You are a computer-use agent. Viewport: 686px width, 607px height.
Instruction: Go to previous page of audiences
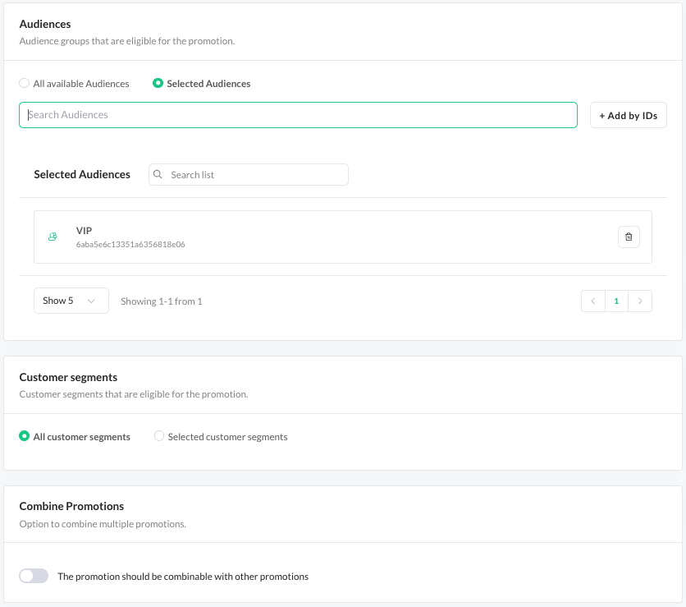click(593, 301)
